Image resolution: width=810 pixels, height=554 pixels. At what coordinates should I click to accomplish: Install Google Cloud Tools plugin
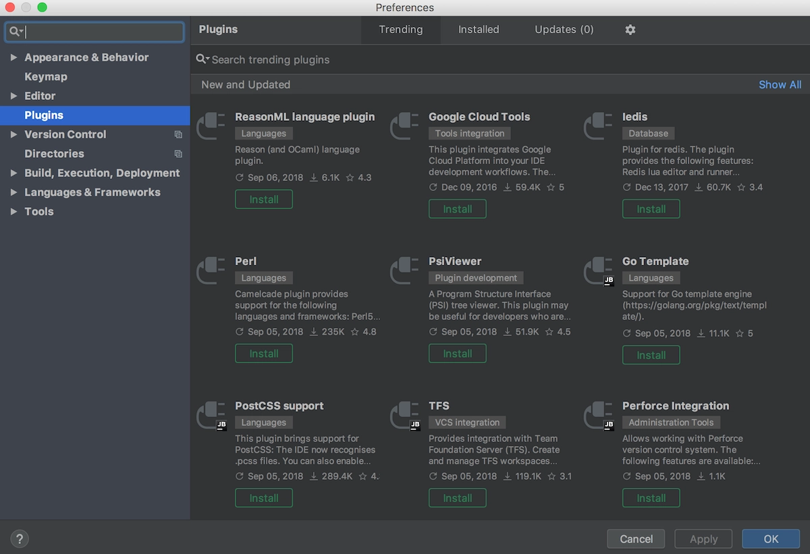(458, 209)
